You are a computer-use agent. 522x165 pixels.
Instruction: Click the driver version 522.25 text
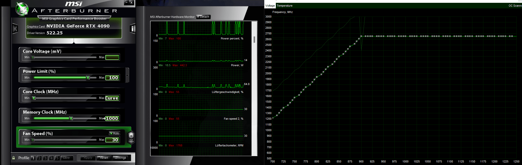pos(54,33)
